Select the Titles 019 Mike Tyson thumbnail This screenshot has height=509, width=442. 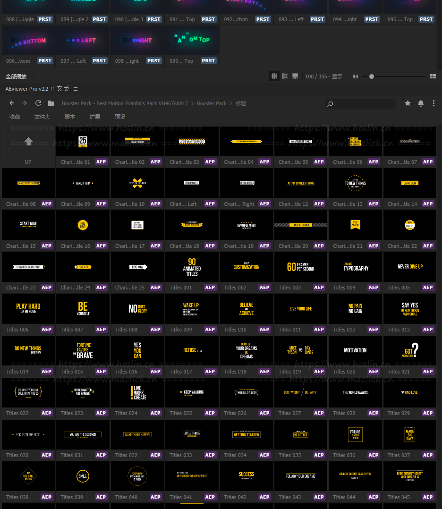tap(301, 350)
